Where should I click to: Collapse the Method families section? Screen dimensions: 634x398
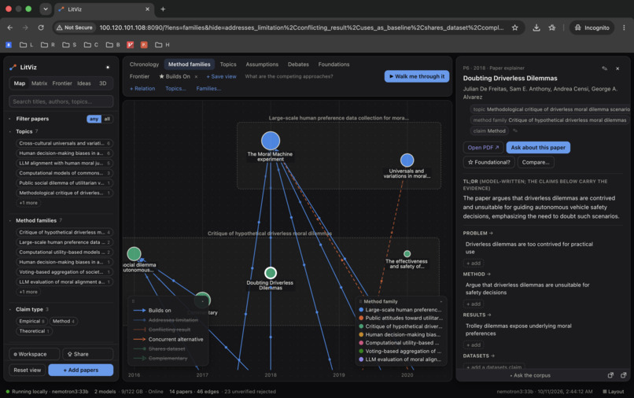click(9, 220)
